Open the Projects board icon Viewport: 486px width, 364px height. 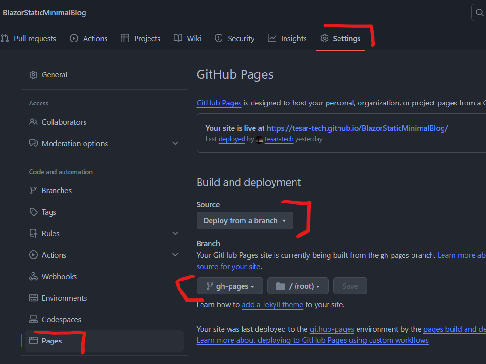126,38
